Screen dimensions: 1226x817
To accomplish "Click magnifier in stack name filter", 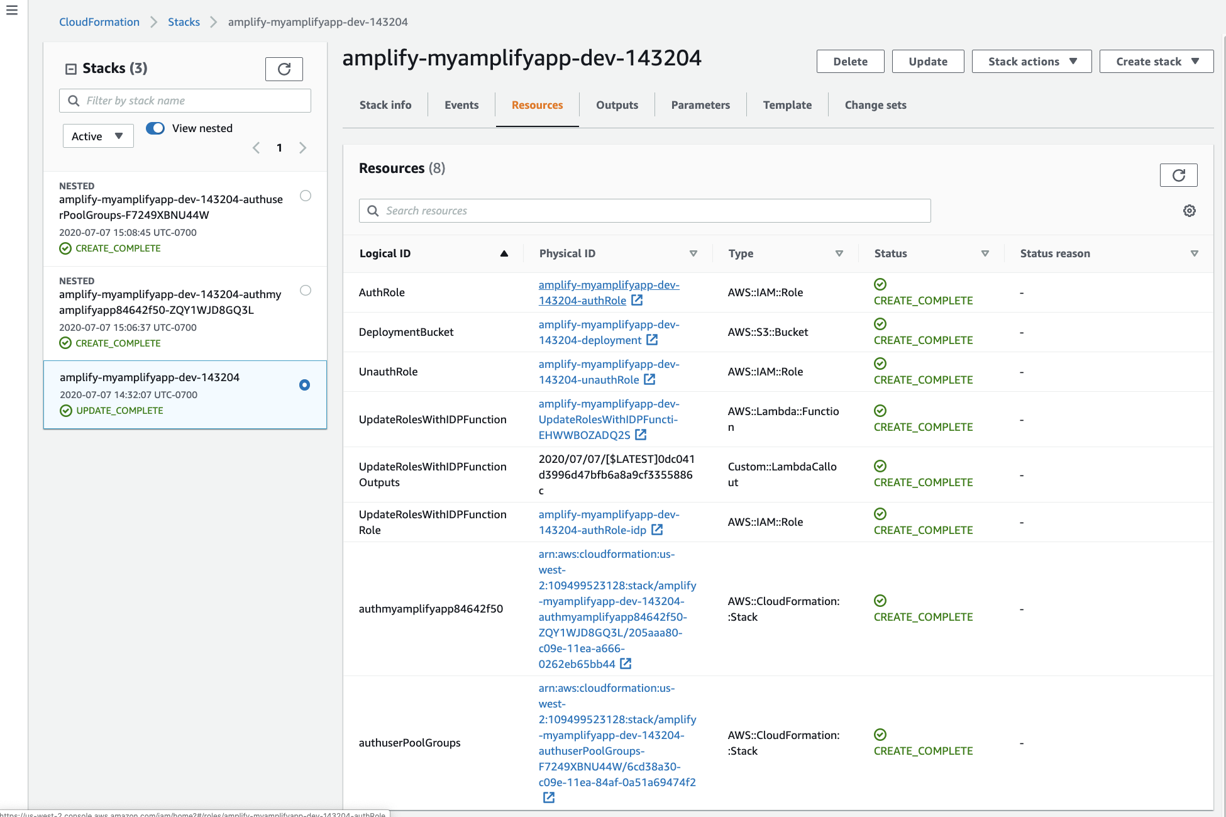I will pyautogui.click(x=74, y=101).
